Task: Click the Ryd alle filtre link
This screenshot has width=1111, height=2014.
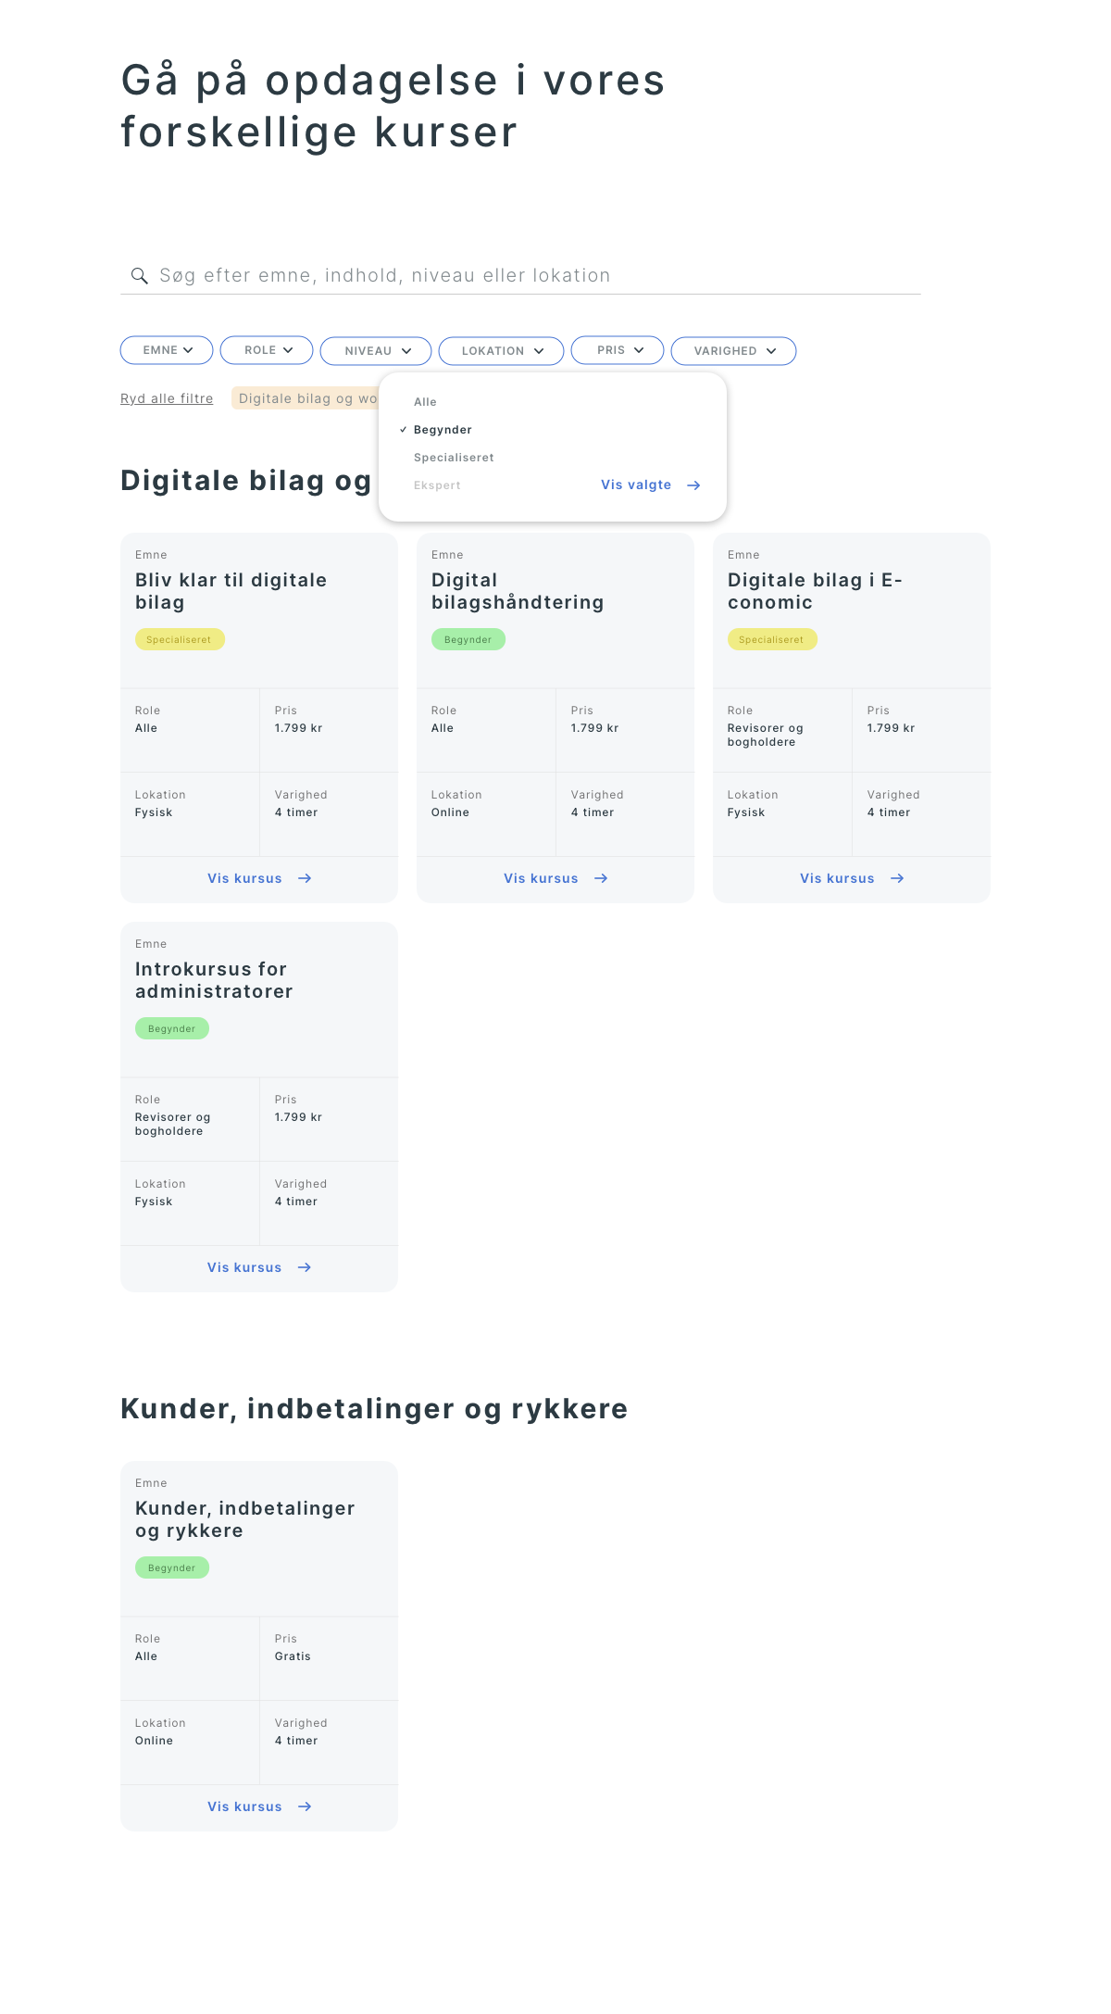Action: [x=167, y=398]
